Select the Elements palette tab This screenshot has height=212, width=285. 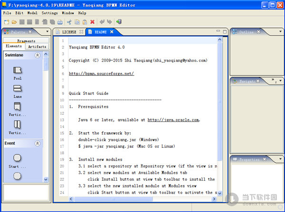(x=14, y=46)
